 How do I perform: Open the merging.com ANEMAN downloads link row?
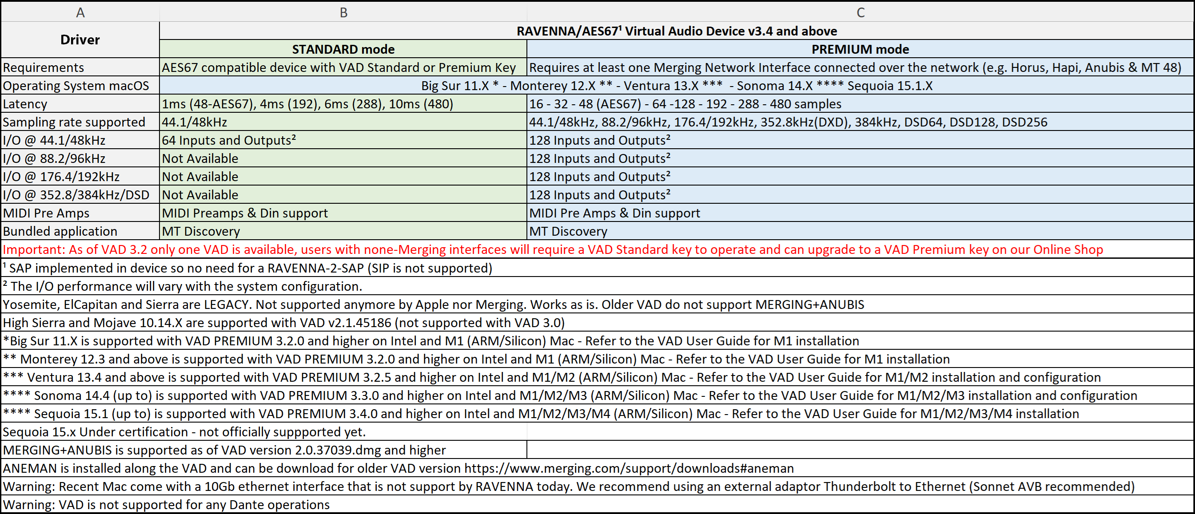pyautogui.click(x=597, y=468)
